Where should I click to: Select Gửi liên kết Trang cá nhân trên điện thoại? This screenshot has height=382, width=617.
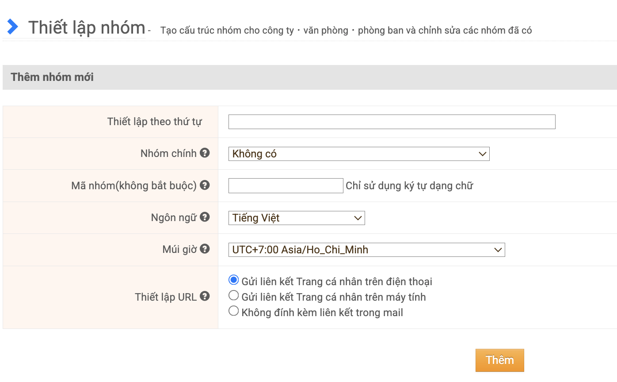pos(233,280)
